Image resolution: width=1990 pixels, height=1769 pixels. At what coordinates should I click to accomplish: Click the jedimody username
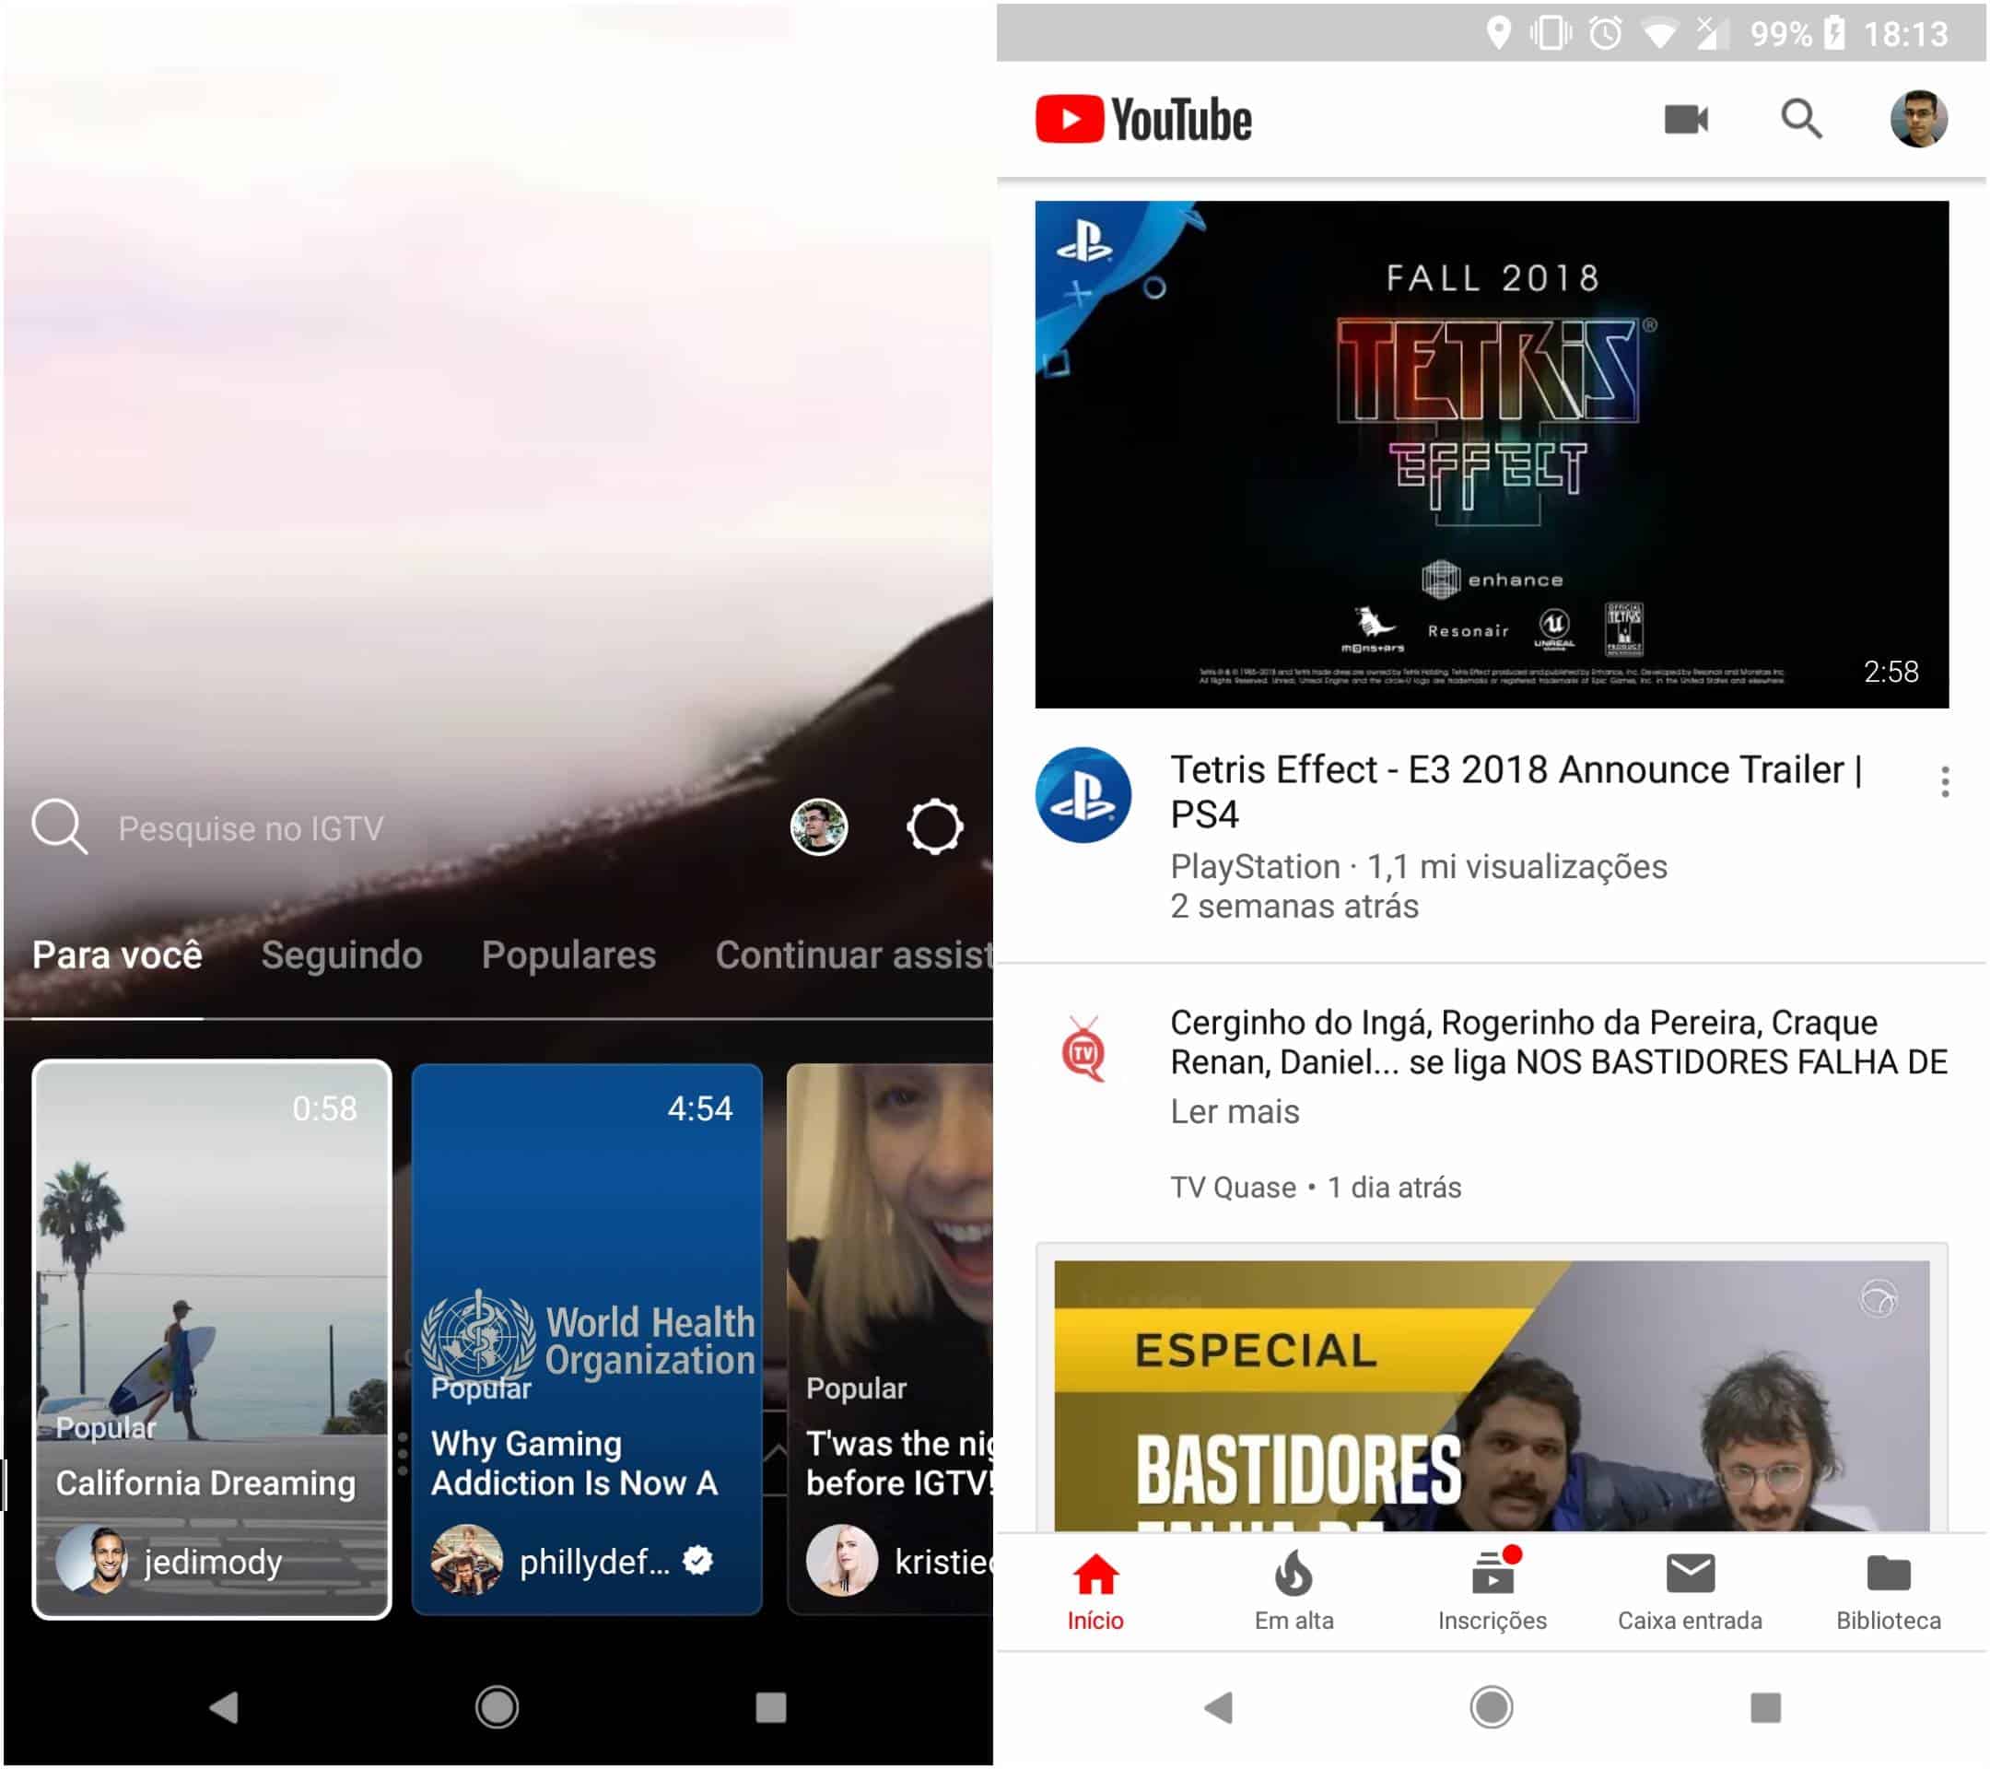click(x=213, y=1562)
